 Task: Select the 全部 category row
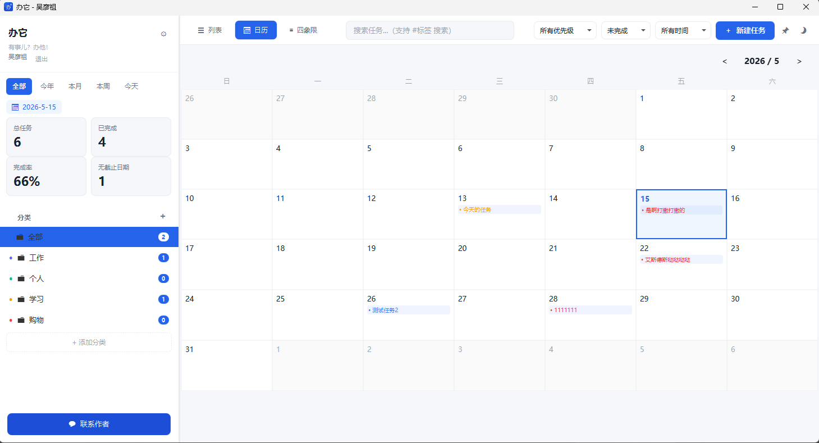click(89, 237)
